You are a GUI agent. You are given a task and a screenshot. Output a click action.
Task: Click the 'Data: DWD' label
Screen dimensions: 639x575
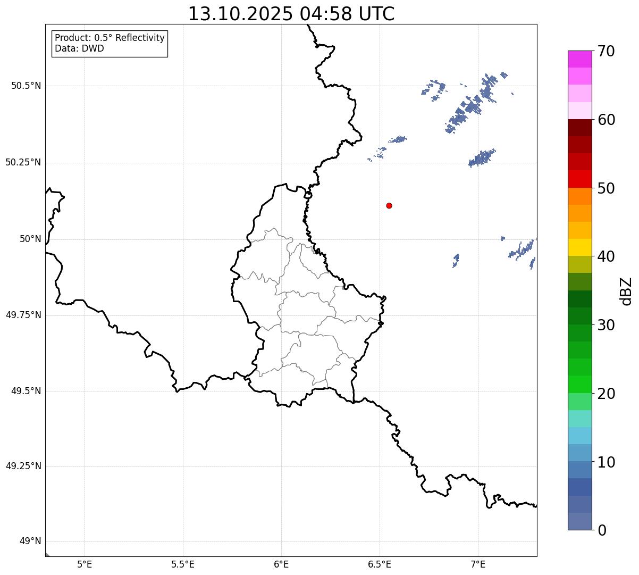(79, 48)
